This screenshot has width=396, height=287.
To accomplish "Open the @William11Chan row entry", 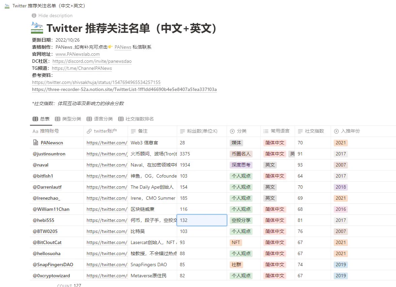I will click(51, 209).
